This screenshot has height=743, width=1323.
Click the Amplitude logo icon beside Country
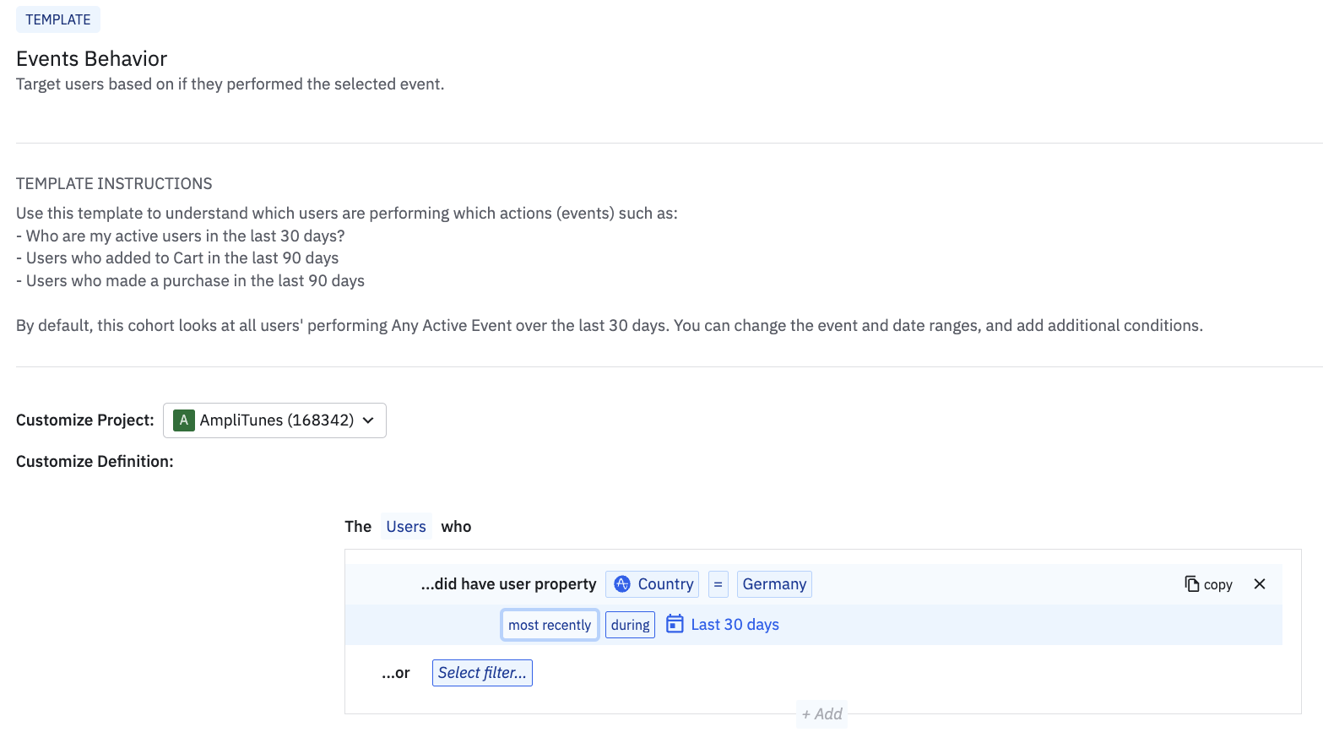622,584
